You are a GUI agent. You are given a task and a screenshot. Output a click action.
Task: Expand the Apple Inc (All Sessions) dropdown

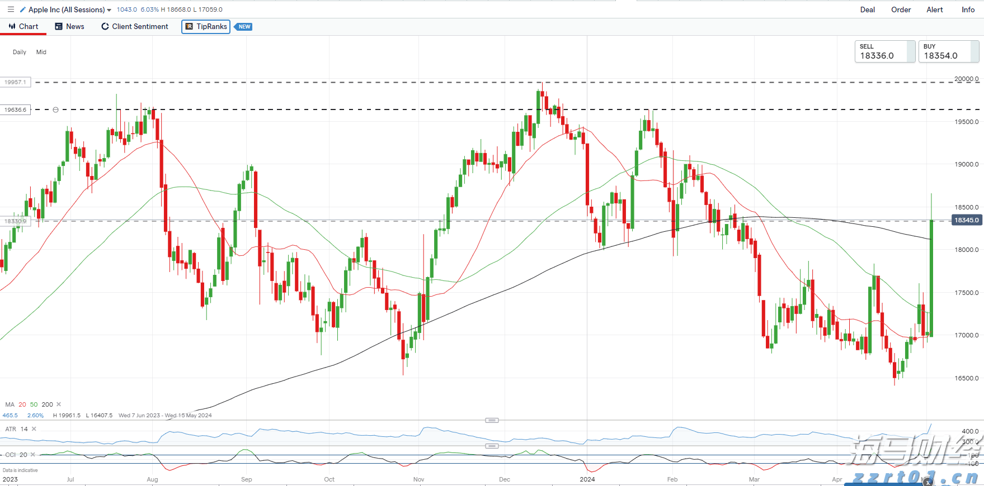pyautogui.click(x=109, y=10)
